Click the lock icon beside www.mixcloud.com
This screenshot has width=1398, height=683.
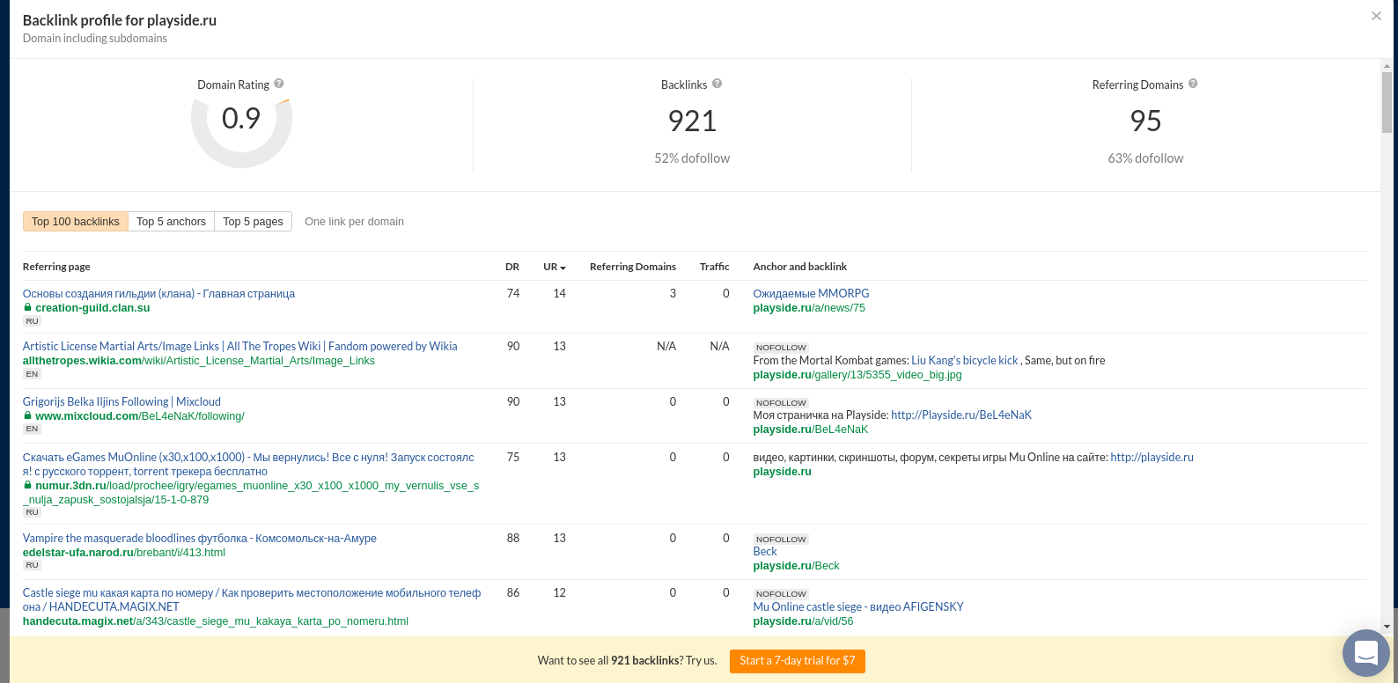[28, 415]
